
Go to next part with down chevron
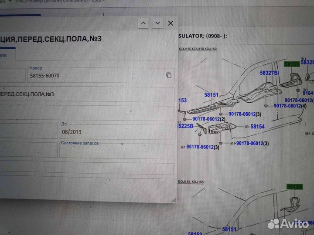(157, 23)
